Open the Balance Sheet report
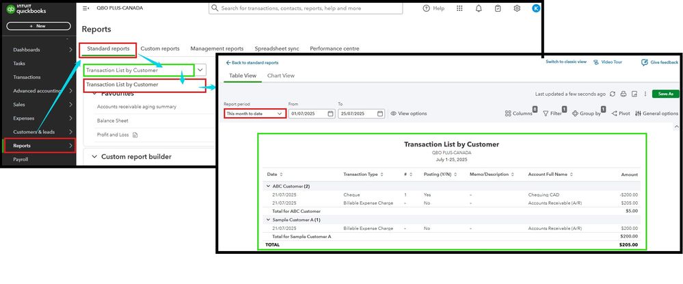Viewport: 683px width, 284px height. pos(112,121)
